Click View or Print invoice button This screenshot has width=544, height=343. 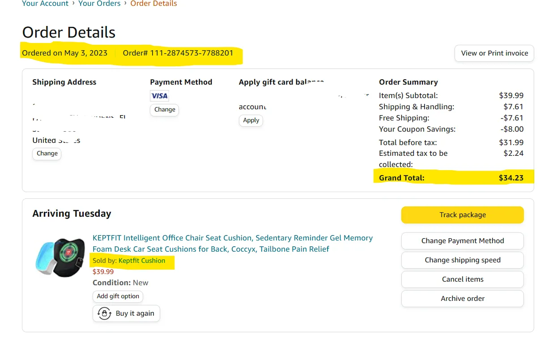click(x=494, y=53)
